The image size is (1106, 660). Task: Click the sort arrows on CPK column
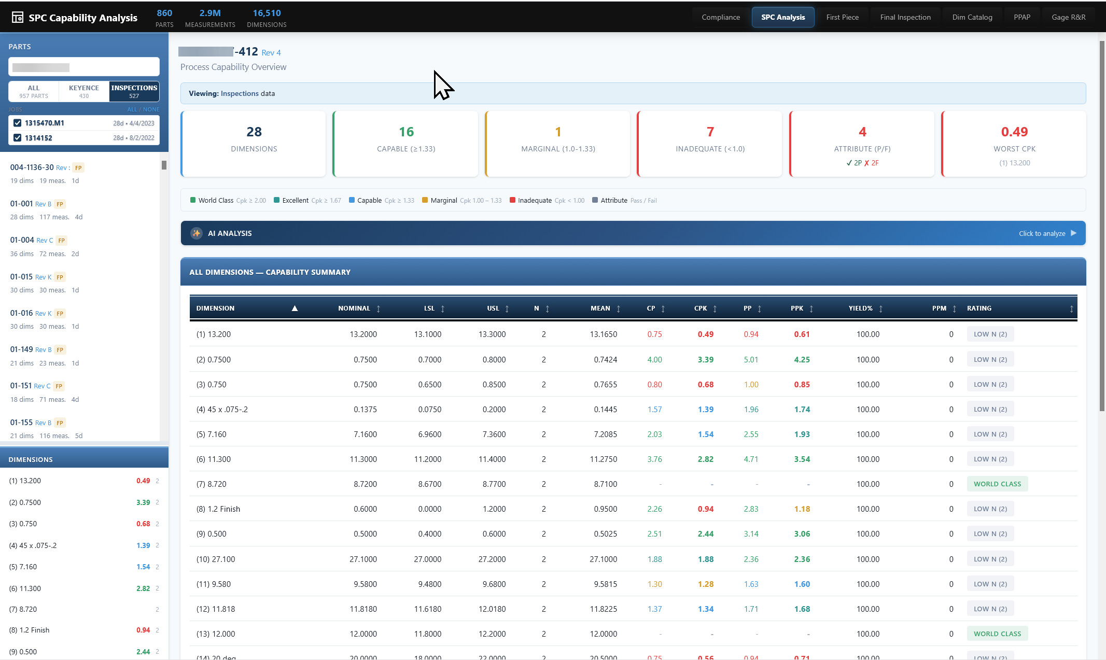[x=715, y=308]
